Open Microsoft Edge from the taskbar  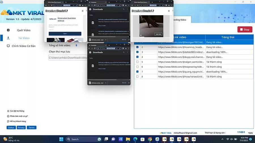tap(135, 139)
